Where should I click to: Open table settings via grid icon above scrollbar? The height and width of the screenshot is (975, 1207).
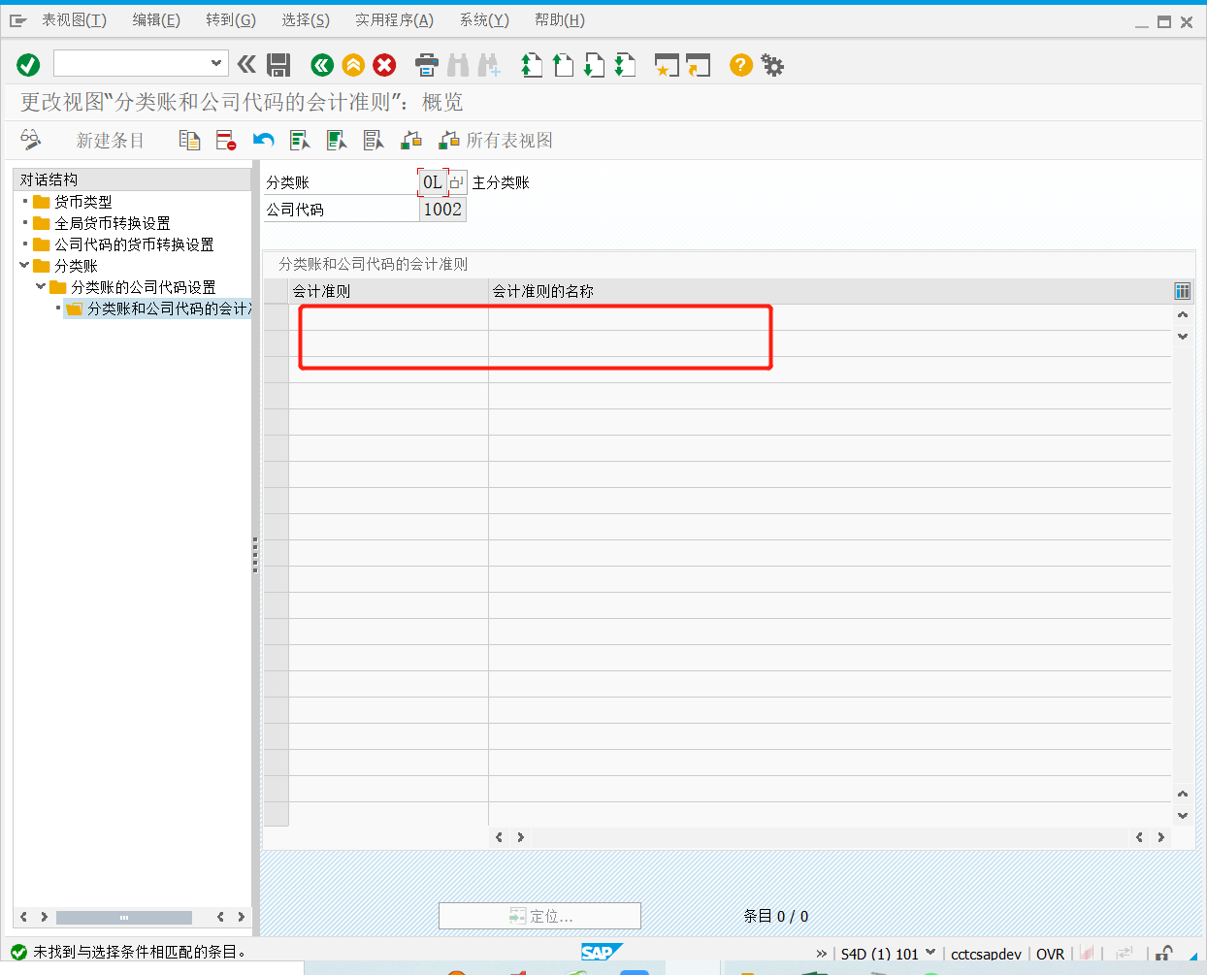[x=1182, y=290]
